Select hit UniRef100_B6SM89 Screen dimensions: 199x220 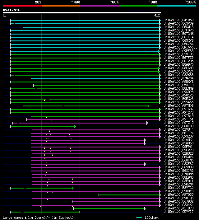click(178, 167)
